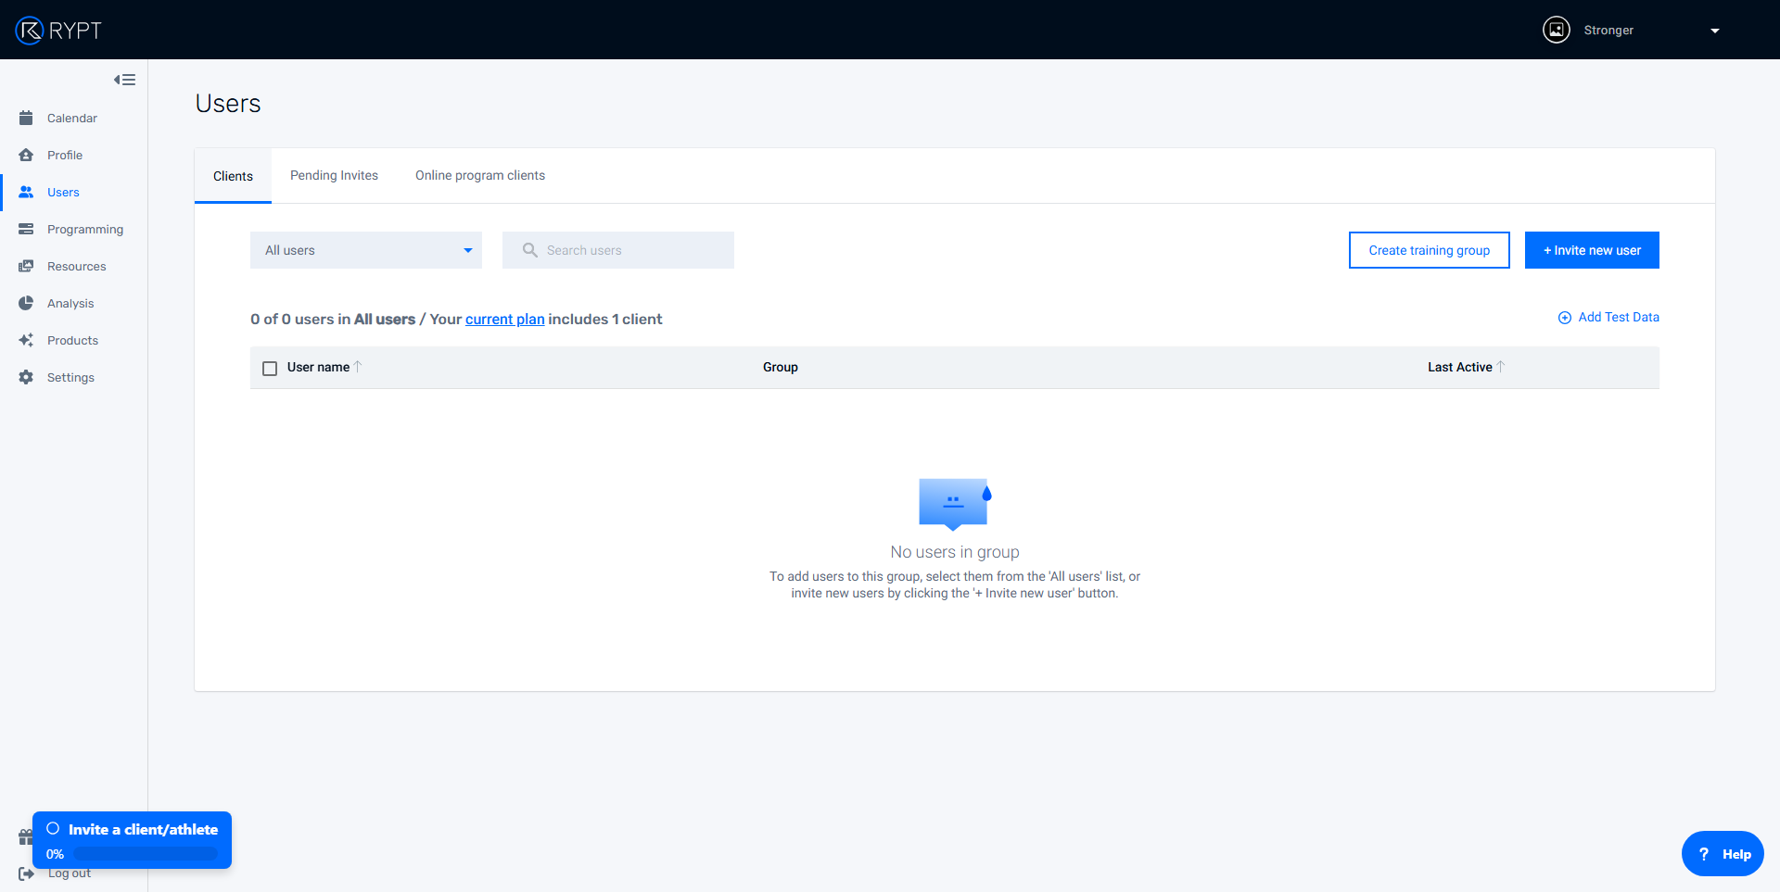Click the RYPT logo
1780x892 pixels.
pos(58,30)
